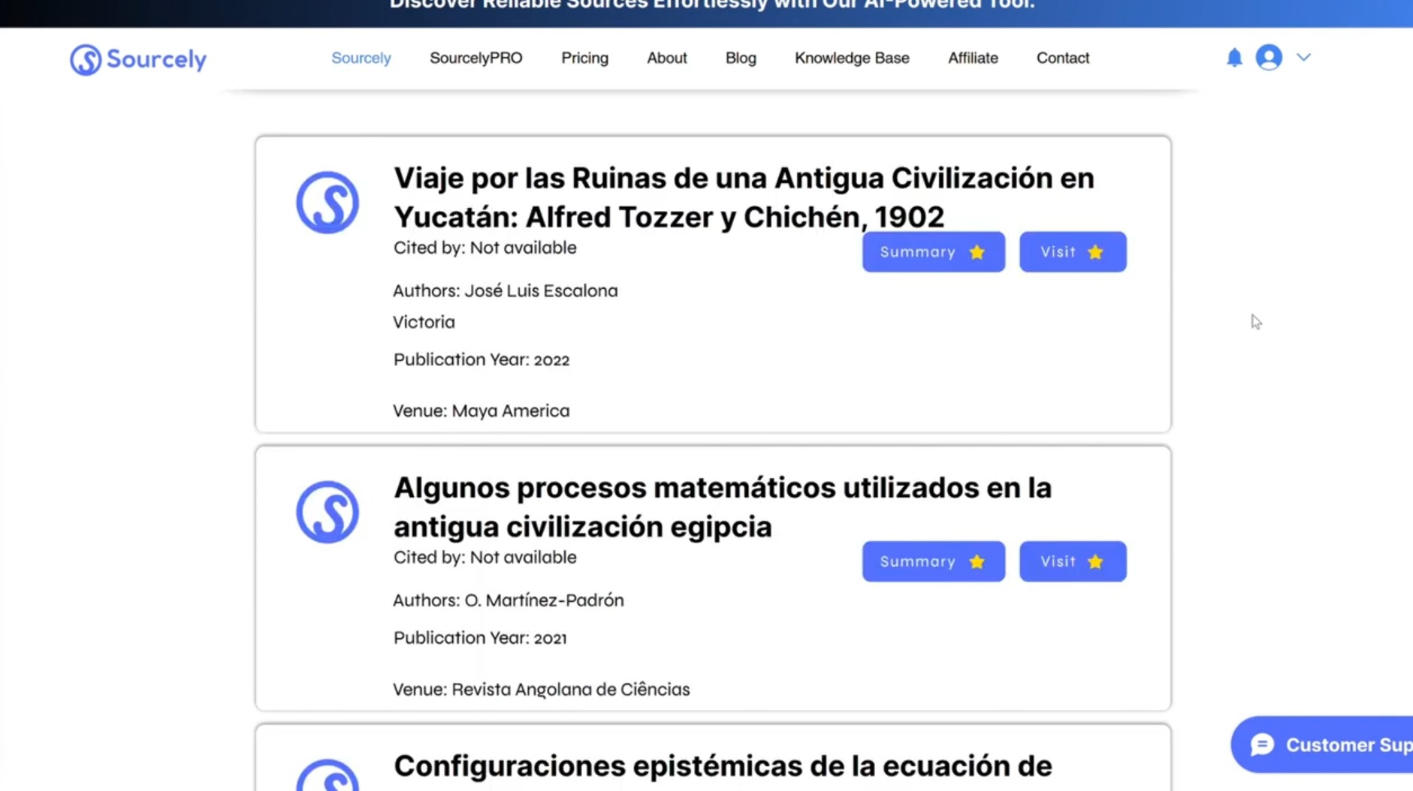Select the Affiliate nav link
This screenshot has width=1413, height=791.
pos(973,58)
